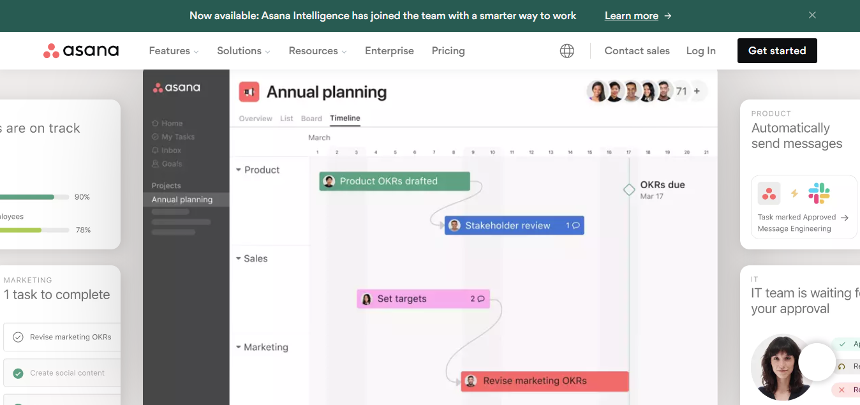Click the Home icon in the sidebar
This screenshot has width=860, height=405.
pyautogui.click(x=155, y=123)
